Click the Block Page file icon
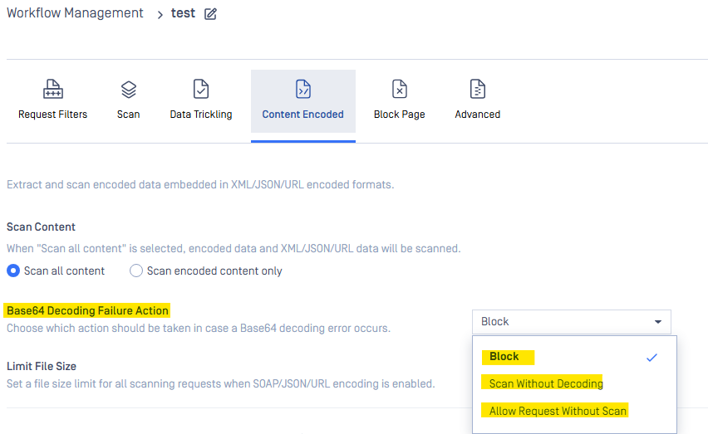Viewport: 708px width, 434px height. (399, 90)
